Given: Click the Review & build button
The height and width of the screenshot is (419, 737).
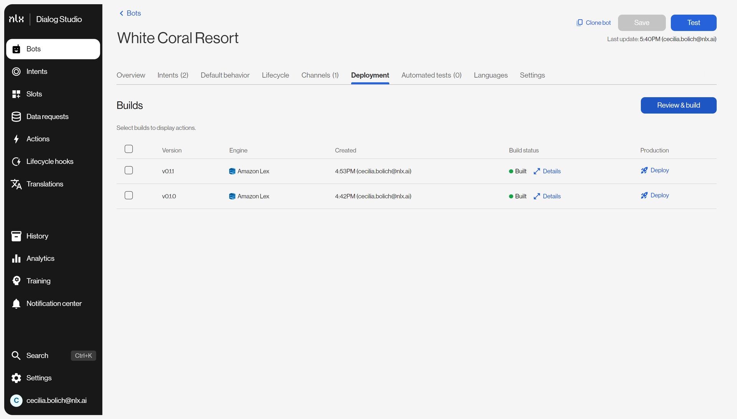Looking at the screenshot, I should [678, 105].
